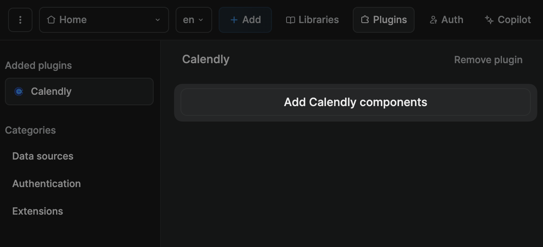Click the plus icon to add an element
This screenshot has height=247, width=543.
click(233, 19)
